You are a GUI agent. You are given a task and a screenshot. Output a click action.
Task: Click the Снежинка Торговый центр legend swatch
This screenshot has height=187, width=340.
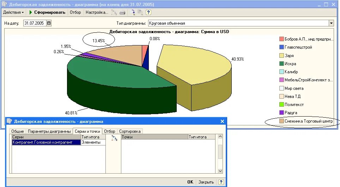[281, 121]
